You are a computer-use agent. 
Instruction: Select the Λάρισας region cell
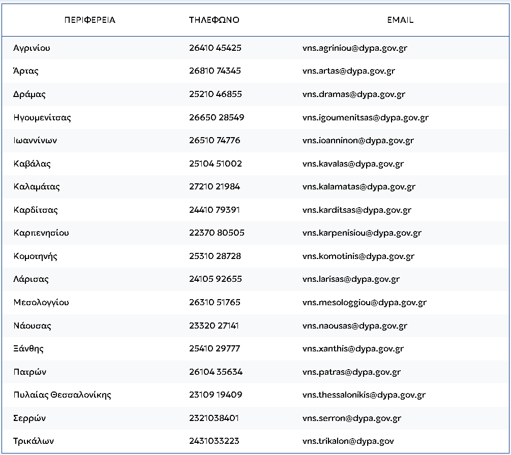tap(31, 279)
